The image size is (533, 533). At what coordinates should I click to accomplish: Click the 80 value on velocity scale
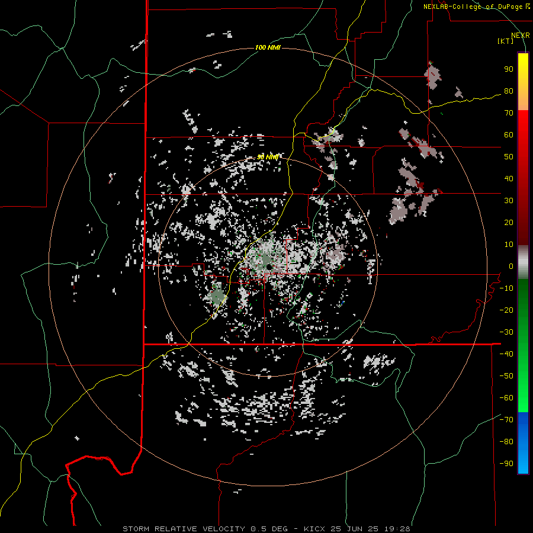coord(509,91)
